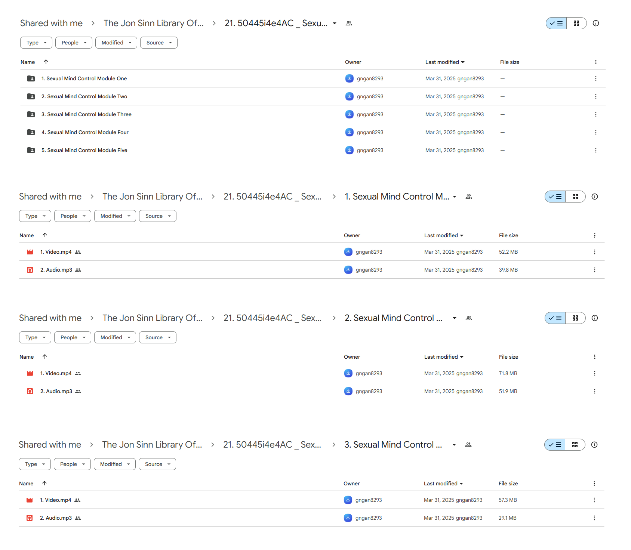
Task: Open folder '1. Sexual Mind Control Module One'
Action: [x=84, y=78]
